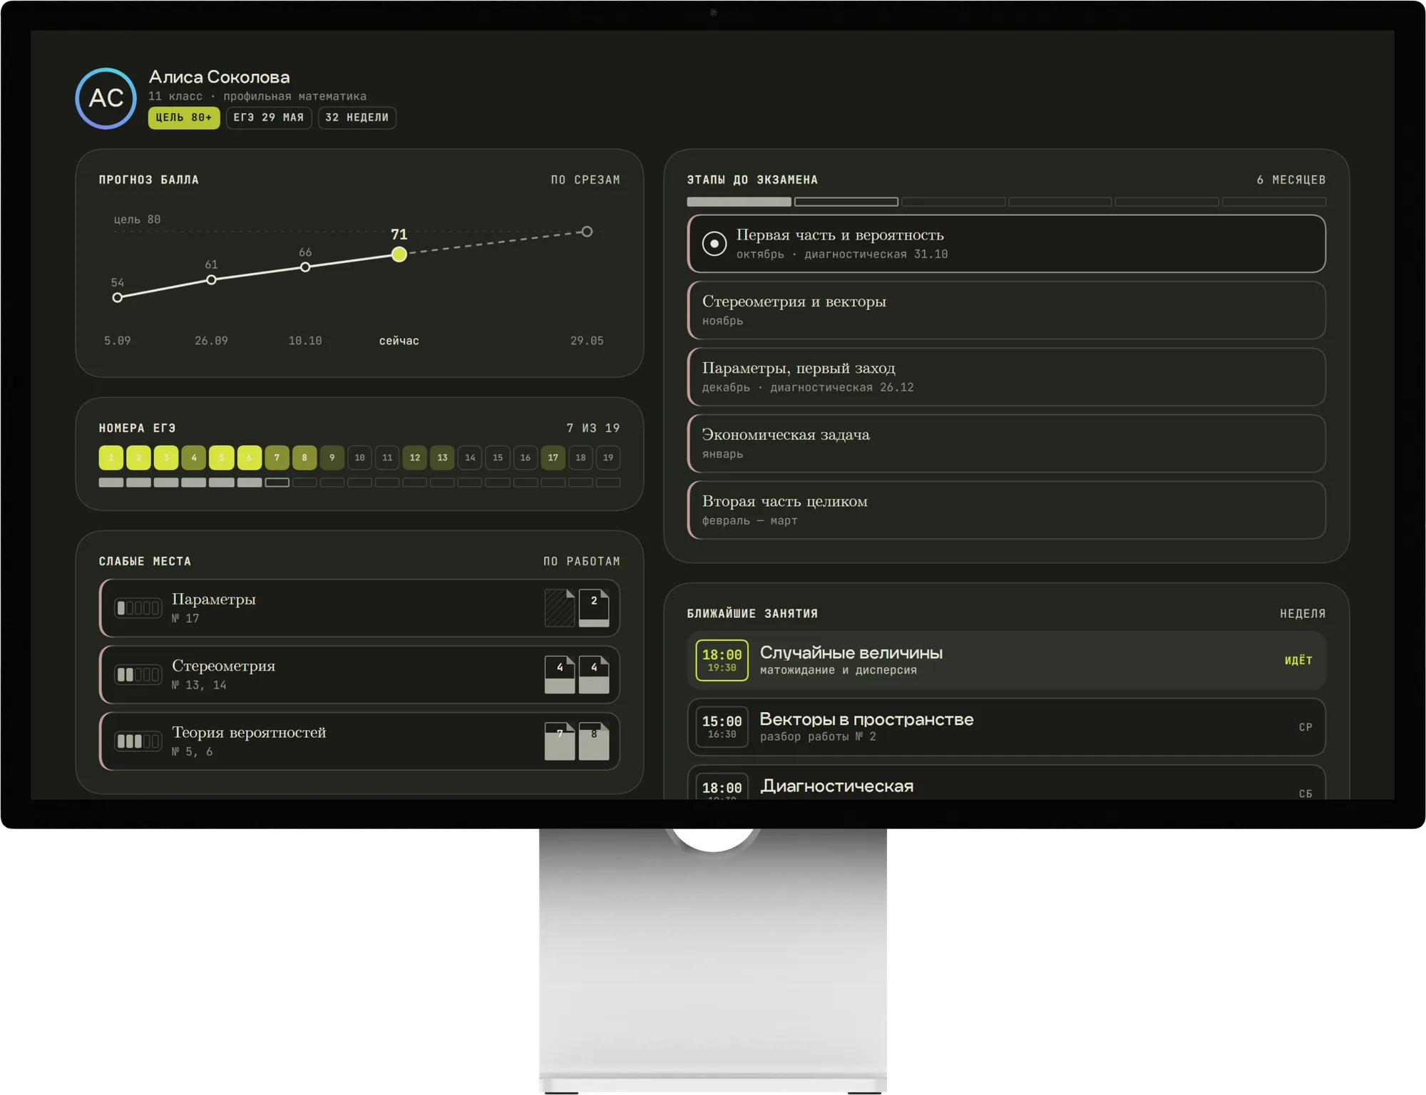Image resolution: width=1426 pixels, height=1095 pixels.
Task: Select the chart point labeled 54
Action: pyautogui.click(x=118, y=298)
